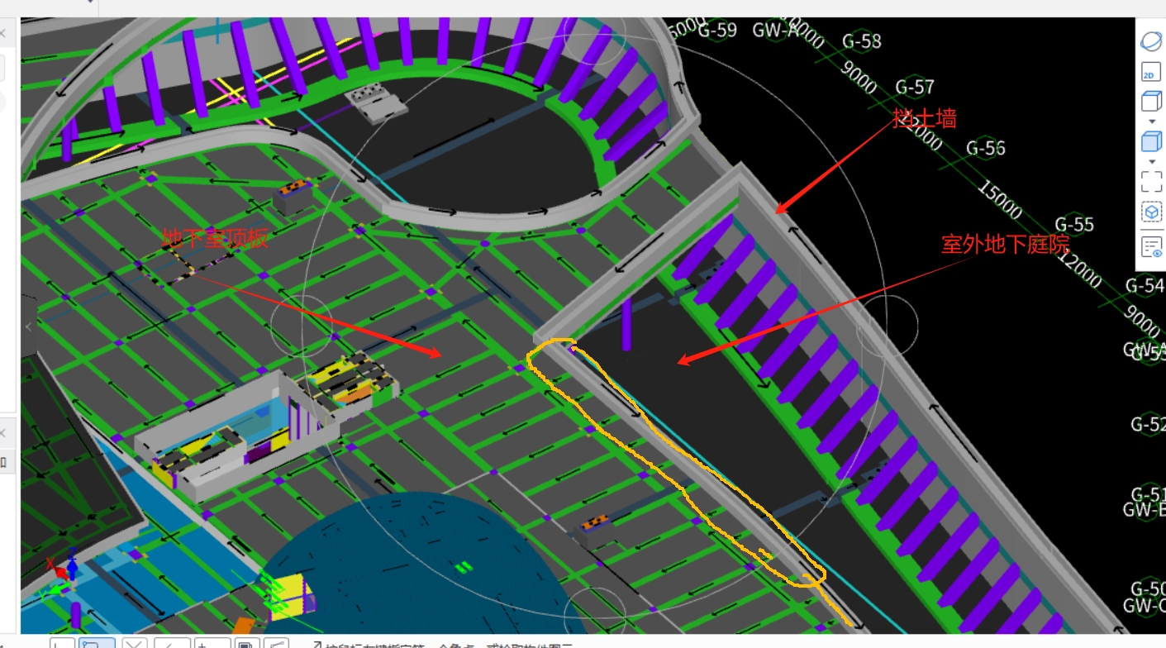Image resolution: width=1166 pixels, height=648 pixels.
Task: Click the isolate component cube icon
Action: [1151, 213]
